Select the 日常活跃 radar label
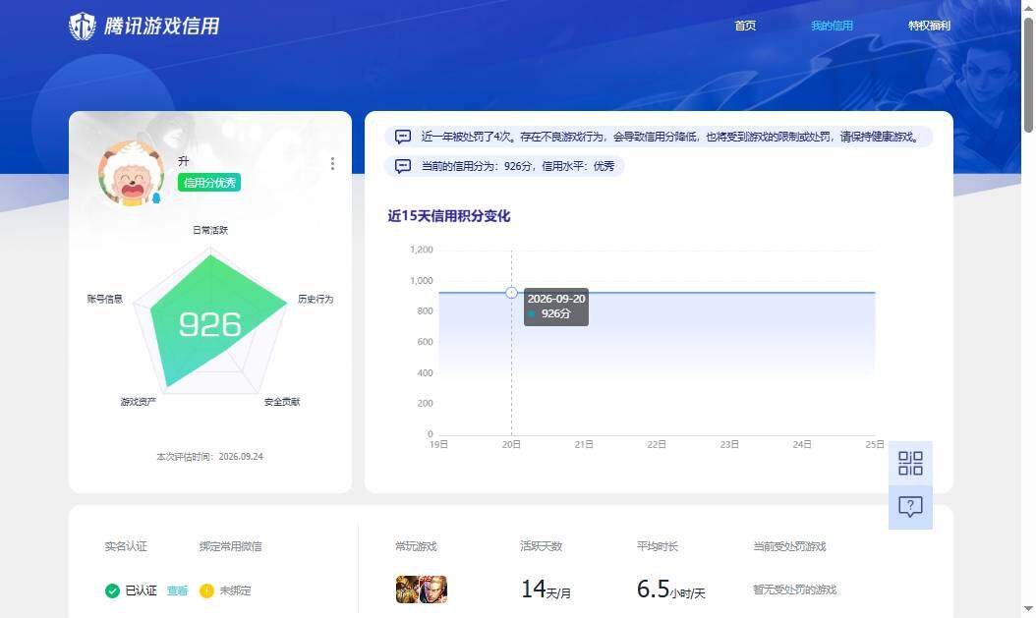 pyautogui.click(x=210, y=230)
